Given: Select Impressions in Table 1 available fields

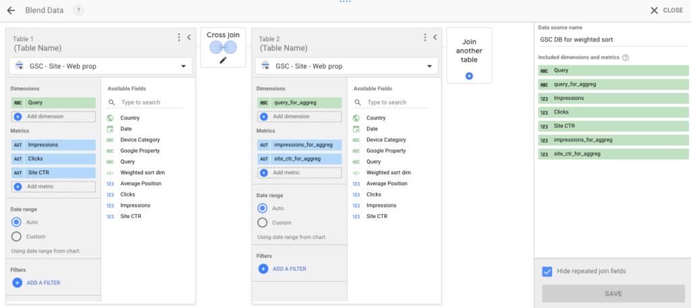Looking at the screenshot, I should coord(135,205).
